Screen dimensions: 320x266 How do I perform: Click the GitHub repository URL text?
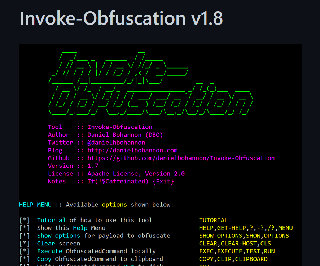[x=181, y=158]
